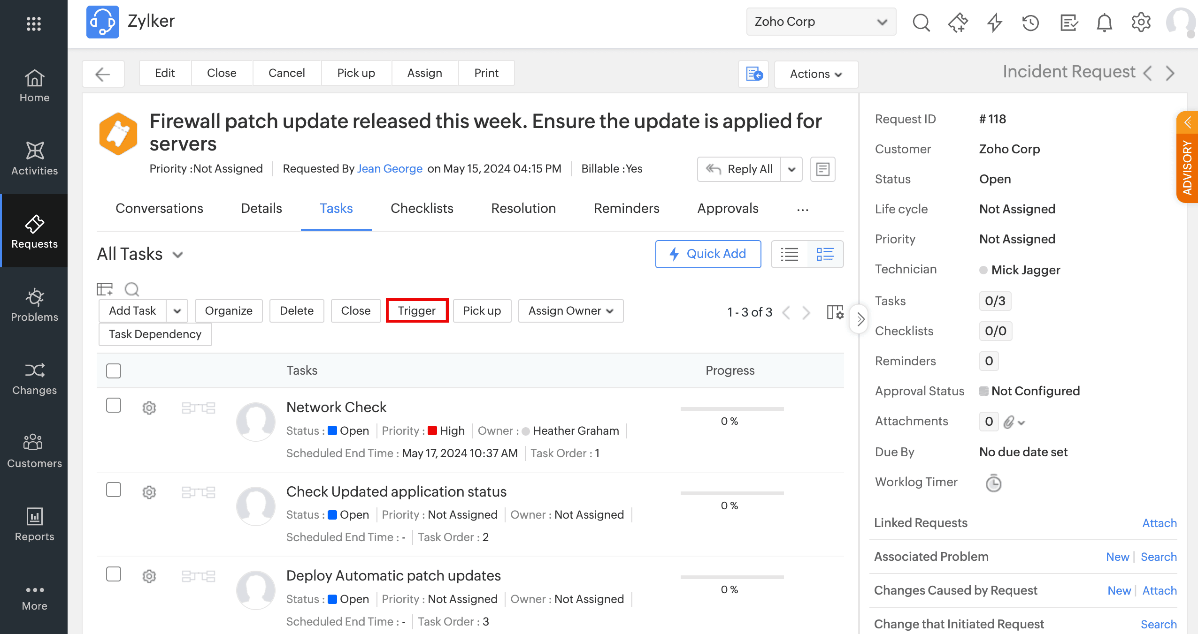Open the column chooser icon beside pagination
The width and height of the screenshot is (1198, 634).
[835, 312]
